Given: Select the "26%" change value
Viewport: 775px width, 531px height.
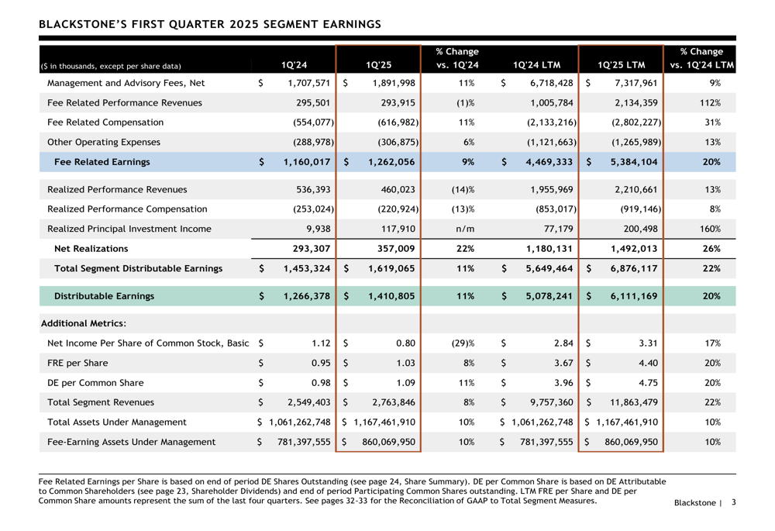Looking at the screenshot, I should click(711, 249).
